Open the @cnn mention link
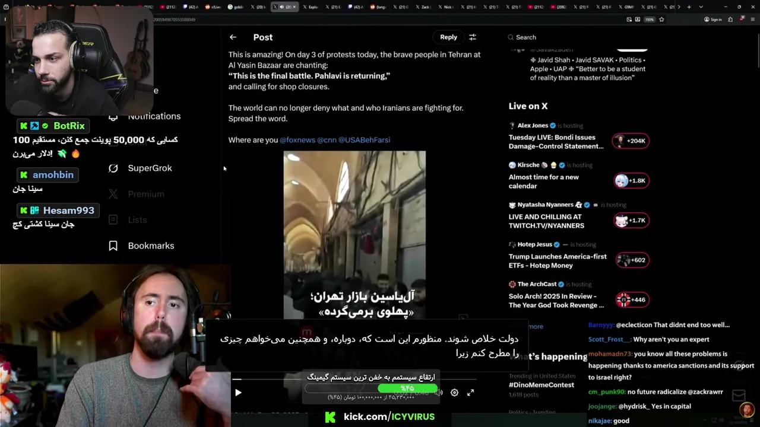760x427 pixels. (327, 140)
